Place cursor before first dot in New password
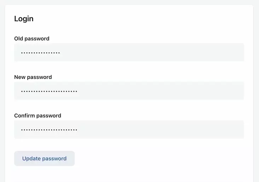 (x=20, y=92)
